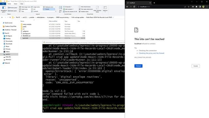Viewport: 209px width, 118px height.
Task: Click the site info icon in address bar
Action: (x=138, y=7)
